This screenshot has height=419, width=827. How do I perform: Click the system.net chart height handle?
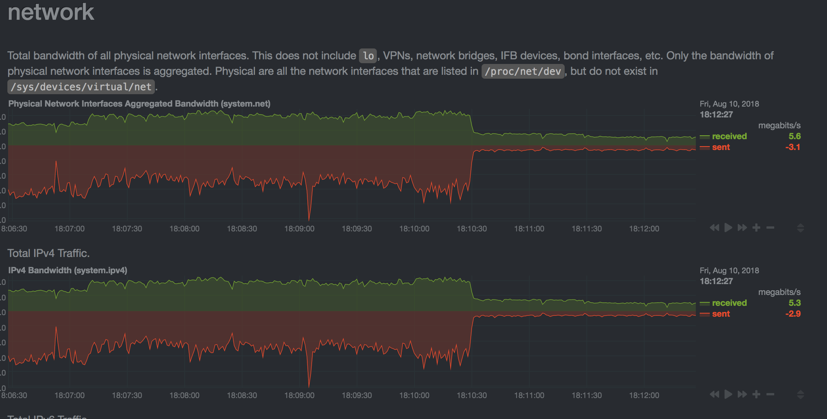tap(800, 228)
